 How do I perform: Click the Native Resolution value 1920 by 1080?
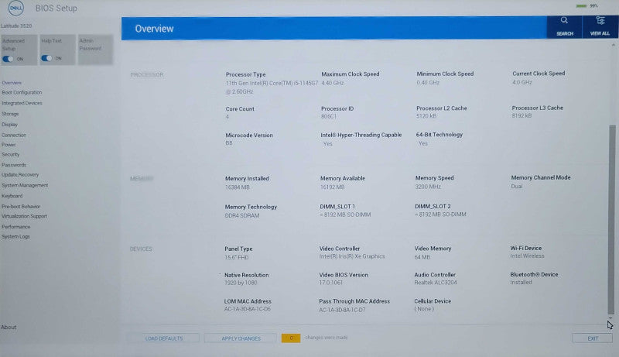(241, 283)
